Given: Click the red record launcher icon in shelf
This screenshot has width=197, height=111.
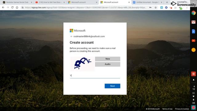Looking at the screenshot, I should [x=194, y=108].
